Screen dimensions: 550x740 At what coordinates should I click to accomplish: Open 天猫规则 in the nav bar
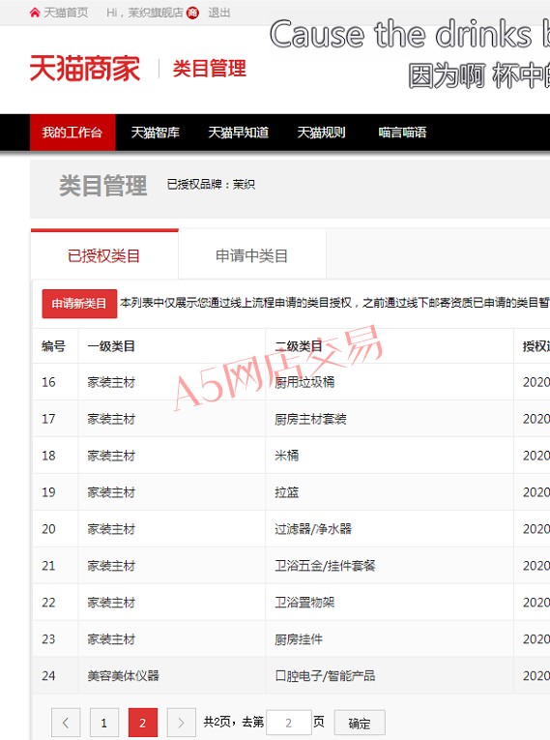pyautogui.click(x=321, y=133)
